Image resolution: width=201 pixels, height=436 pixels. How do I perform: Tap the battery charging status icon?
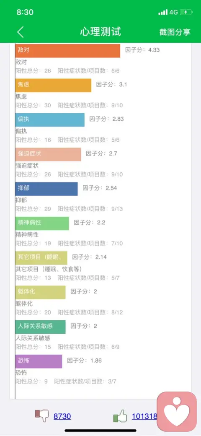(x=186, y=12)
